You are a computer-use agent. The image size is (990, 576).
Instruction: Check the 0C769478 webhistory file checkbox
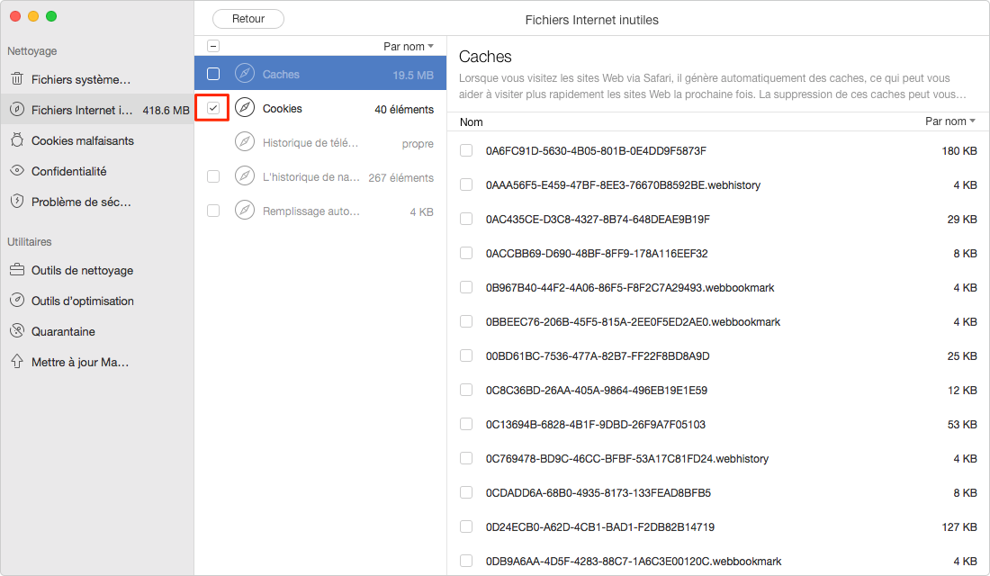pos(466,458)
